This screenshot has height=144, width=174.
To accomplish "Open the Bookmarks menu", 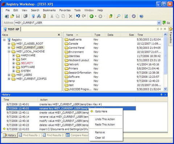I will (x=49, y=10).
